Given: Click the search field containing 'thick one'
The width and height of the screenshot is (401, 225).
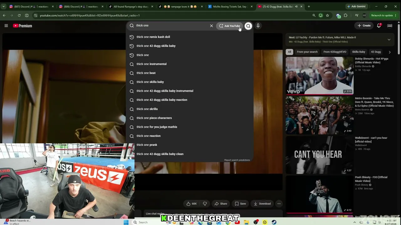Looking at the screenshot, I should tap(171, 26).
